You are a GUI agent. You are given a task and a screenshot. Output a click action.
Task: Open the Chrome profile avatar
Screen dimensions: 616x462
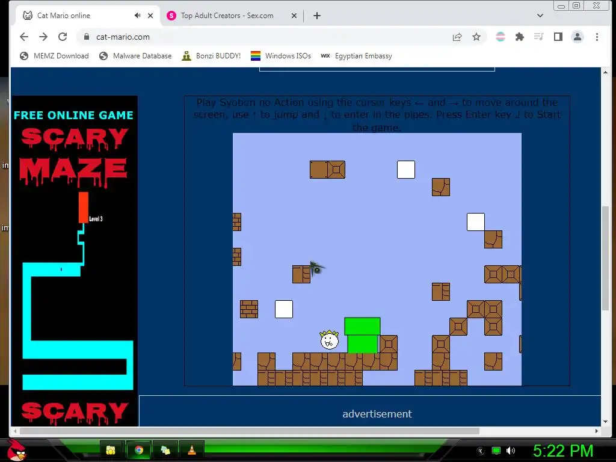577,37
